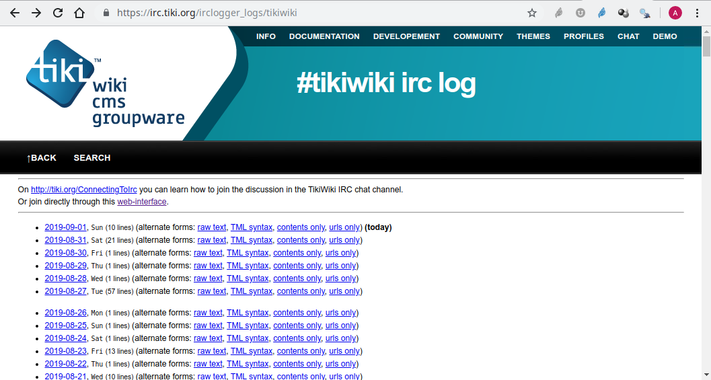Open raw text for 2019-08-24
711x380 pixels.
pos(208,338)
